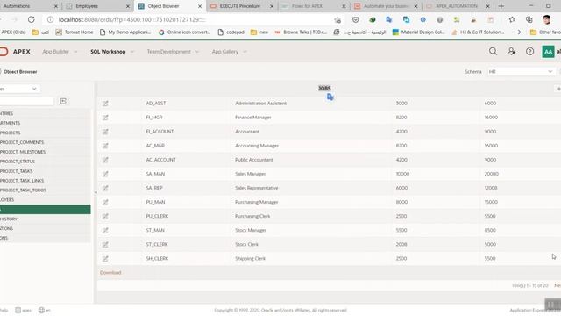Edit the FI_ACCOUNT row
Viewport: 561px width, 316px height.
pyautogui.click(x=105, y=132)
